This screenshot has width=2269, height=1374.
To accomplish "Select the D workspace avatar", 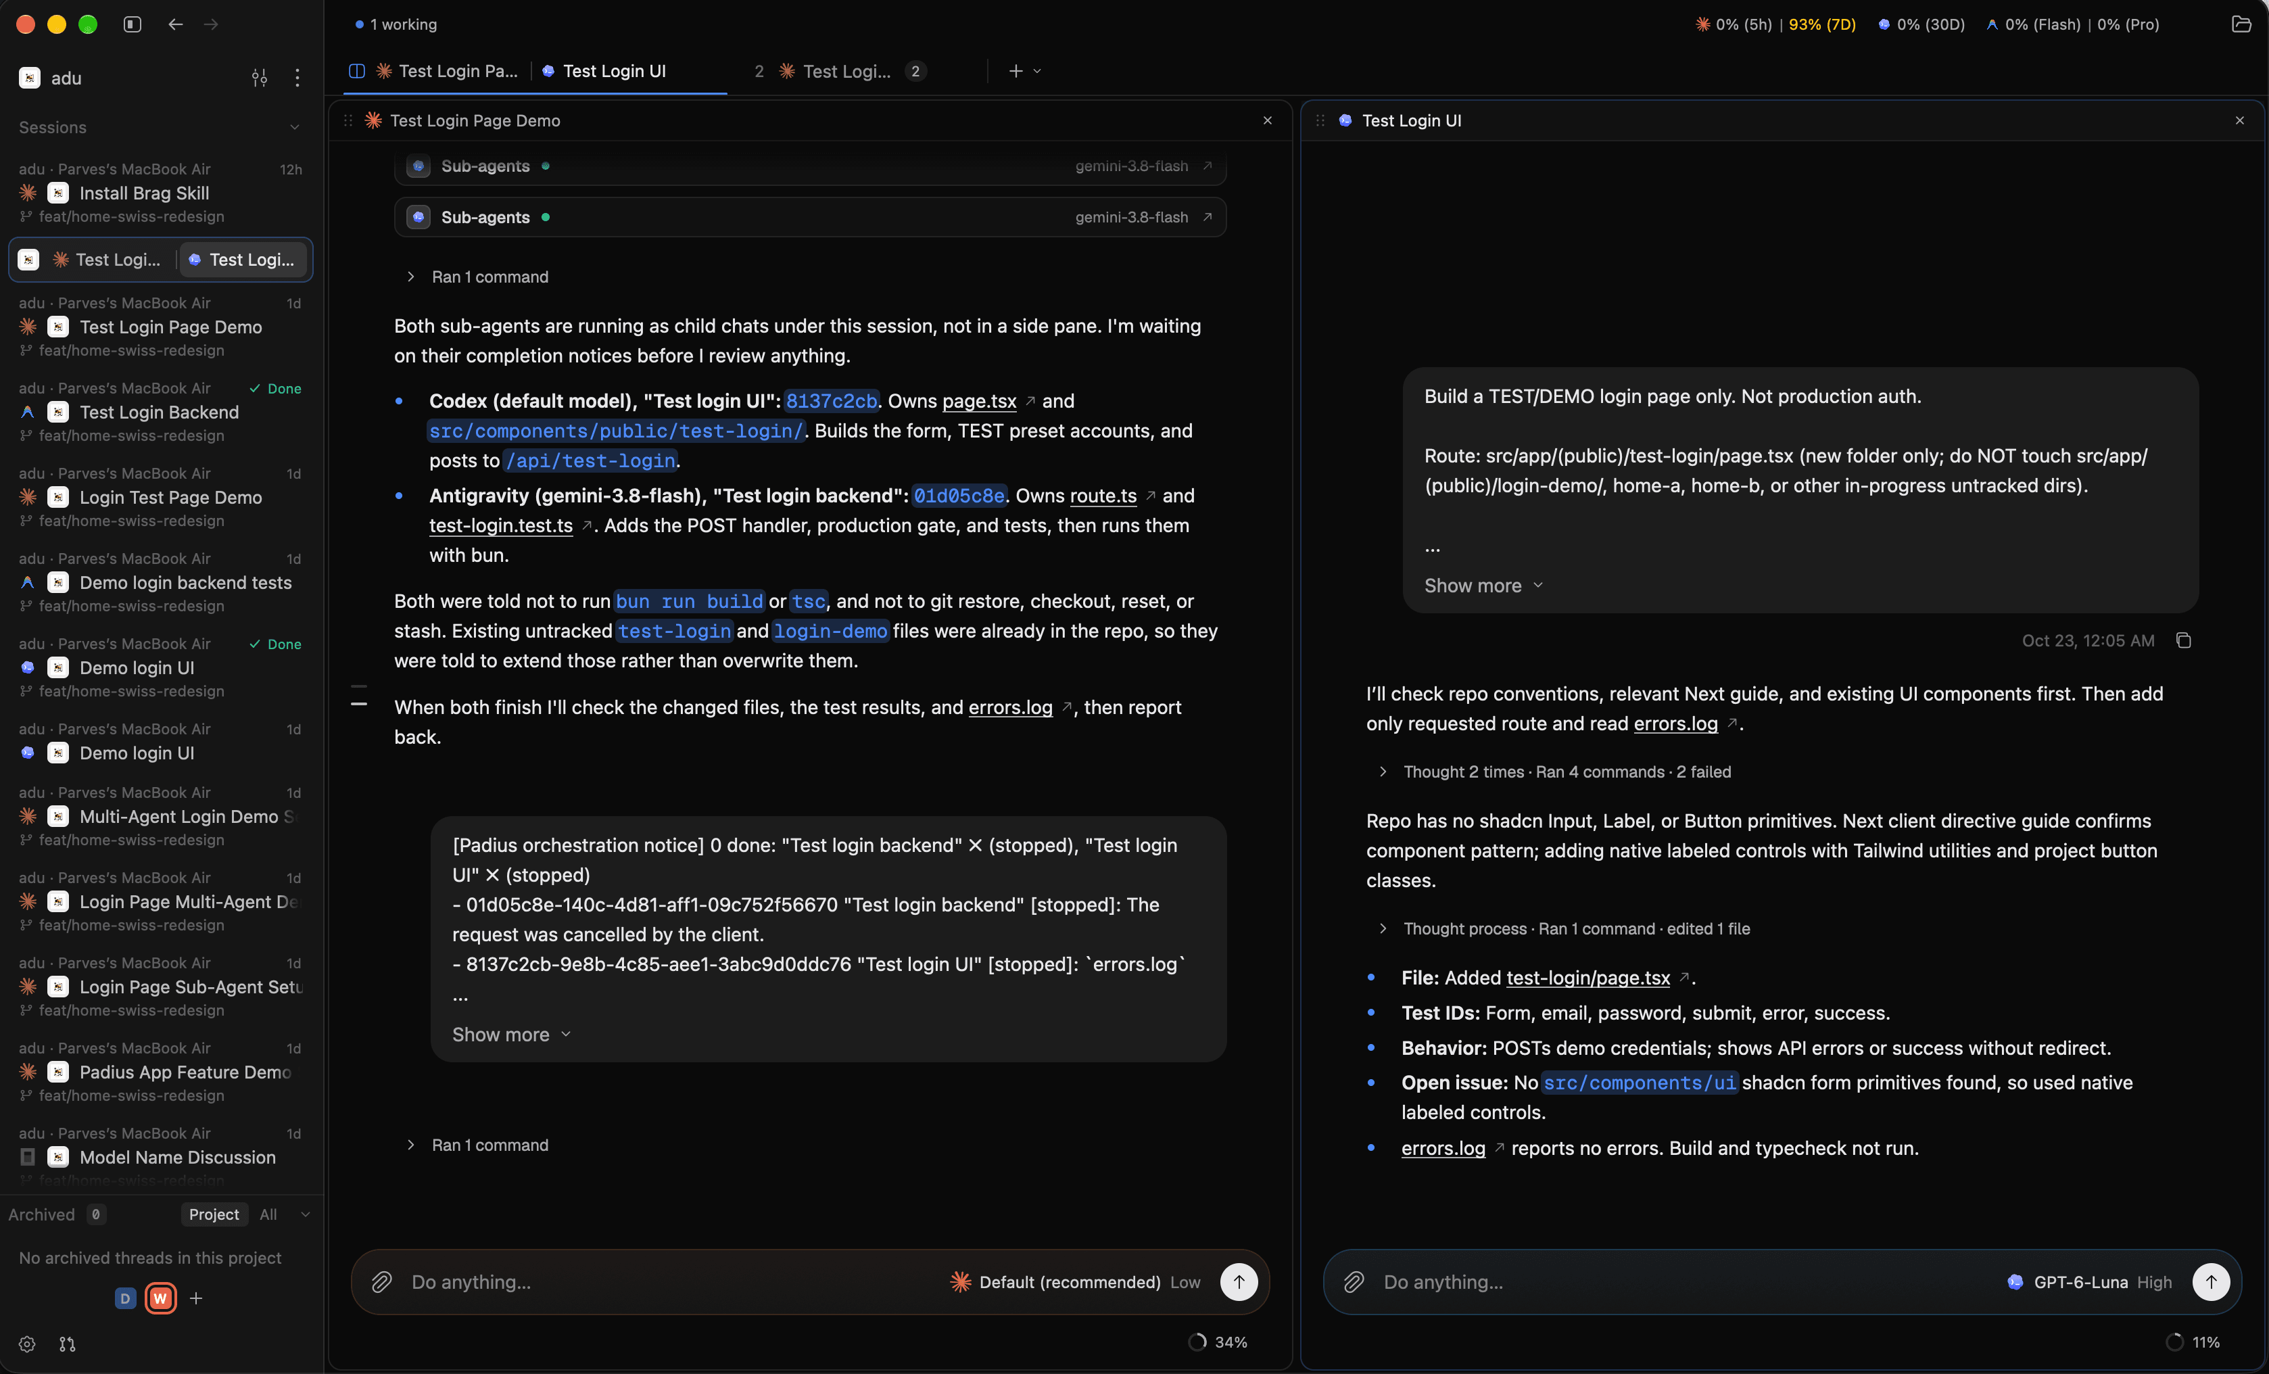I will (125, 1298).
